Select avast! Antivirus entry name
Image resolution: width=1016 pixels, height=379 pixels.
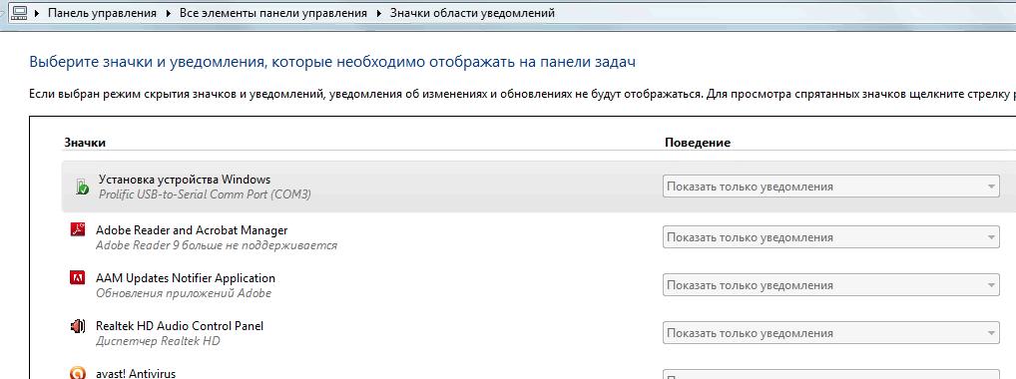136,373
